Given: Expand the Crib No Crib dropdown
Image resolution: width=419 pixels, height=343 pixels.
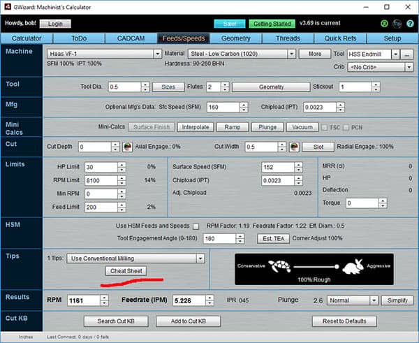Looking at the screenshot, I should [409, 67].
